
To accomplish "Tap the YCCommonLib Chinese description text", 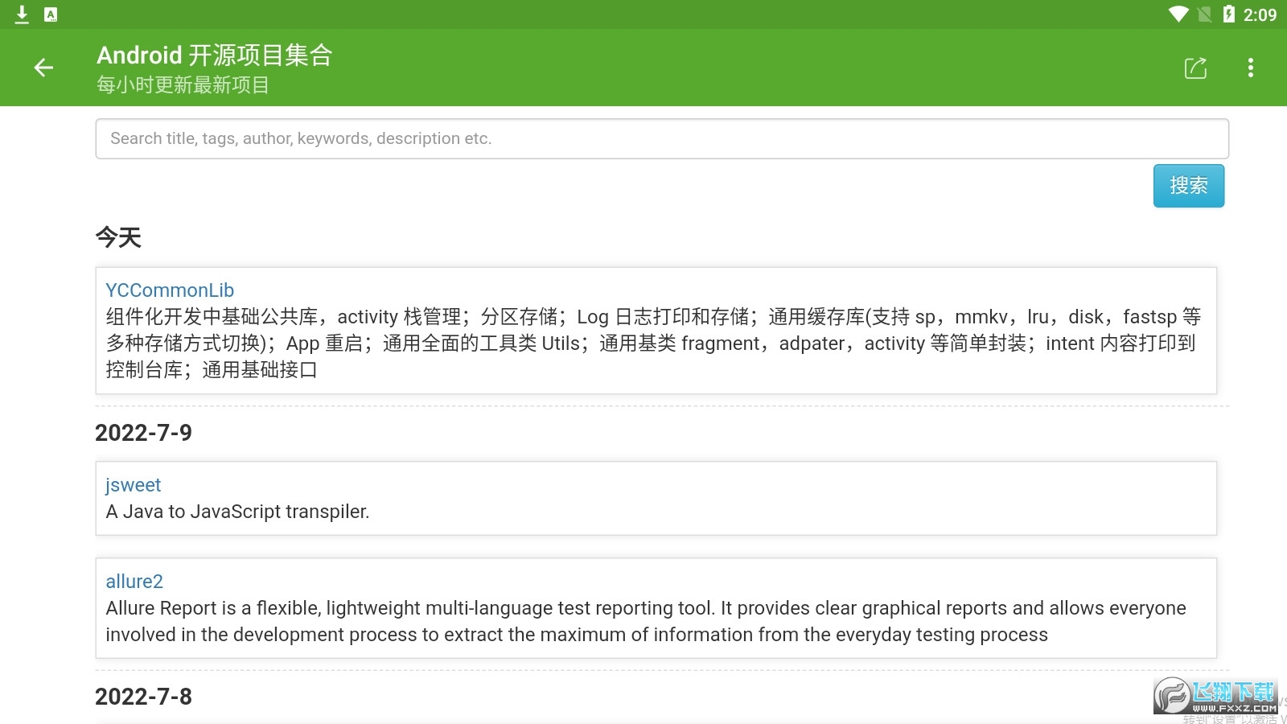I will 653,343.
